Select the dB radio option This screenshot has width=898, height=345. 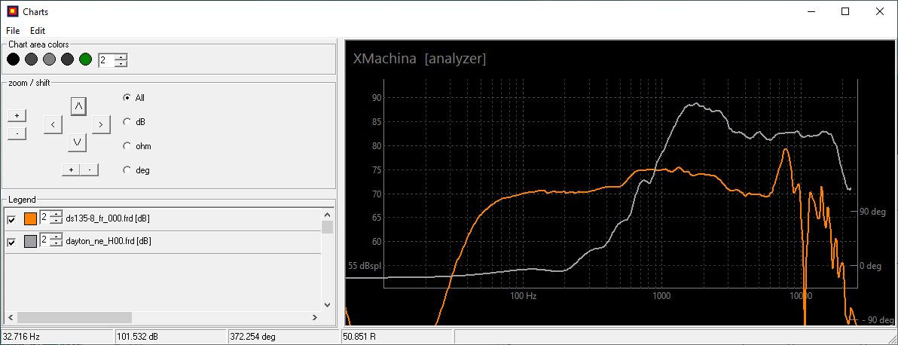tap(134, 122)
